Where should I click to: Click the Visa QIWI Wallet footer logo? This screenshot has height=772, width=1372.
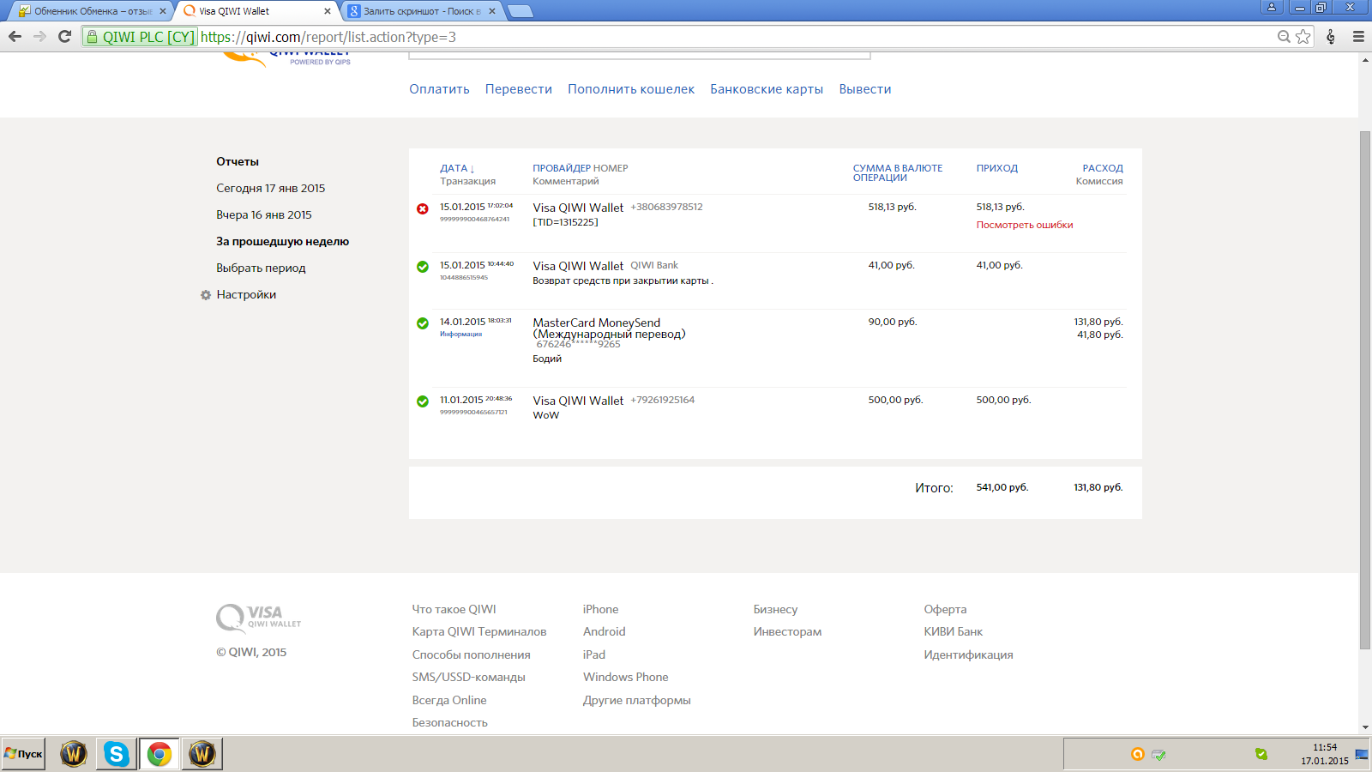click(258, 618)
